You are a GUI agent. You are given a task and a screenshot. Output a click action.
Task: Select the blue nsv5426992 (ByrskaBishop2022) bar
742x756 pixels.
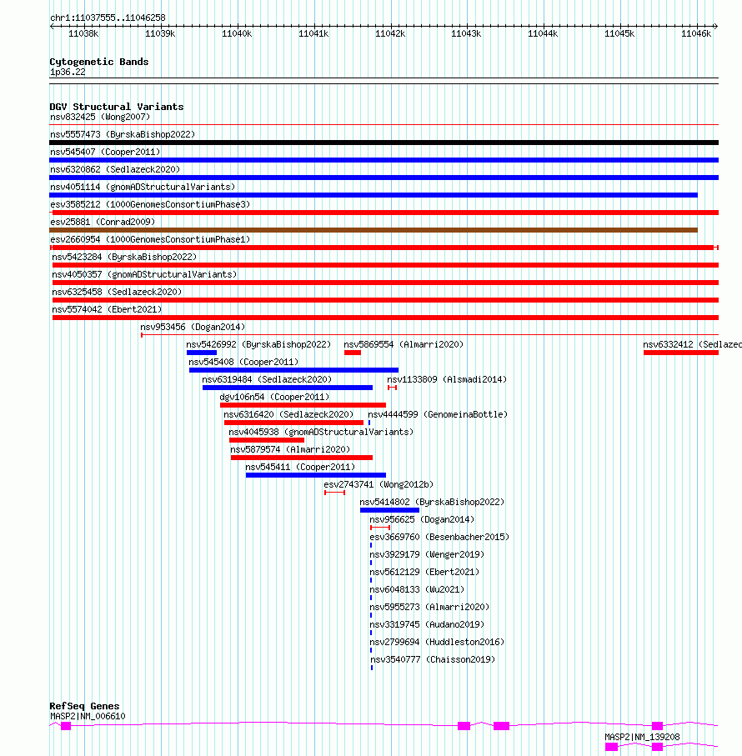point(202,353)
